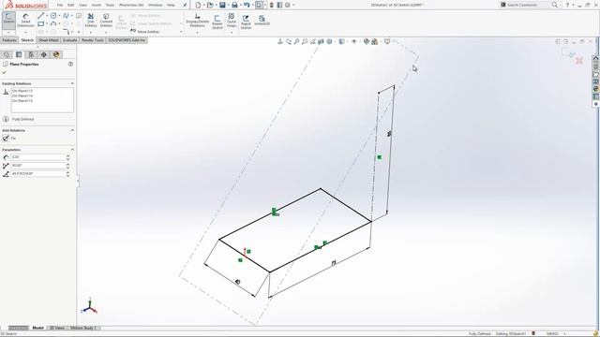Click Rapid Sketch tool
This screenshot has height=337, width=600.
coord(246,22)
